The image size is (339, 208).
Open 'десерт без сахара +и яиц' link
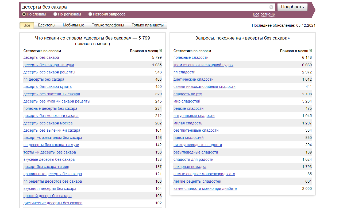46,167
